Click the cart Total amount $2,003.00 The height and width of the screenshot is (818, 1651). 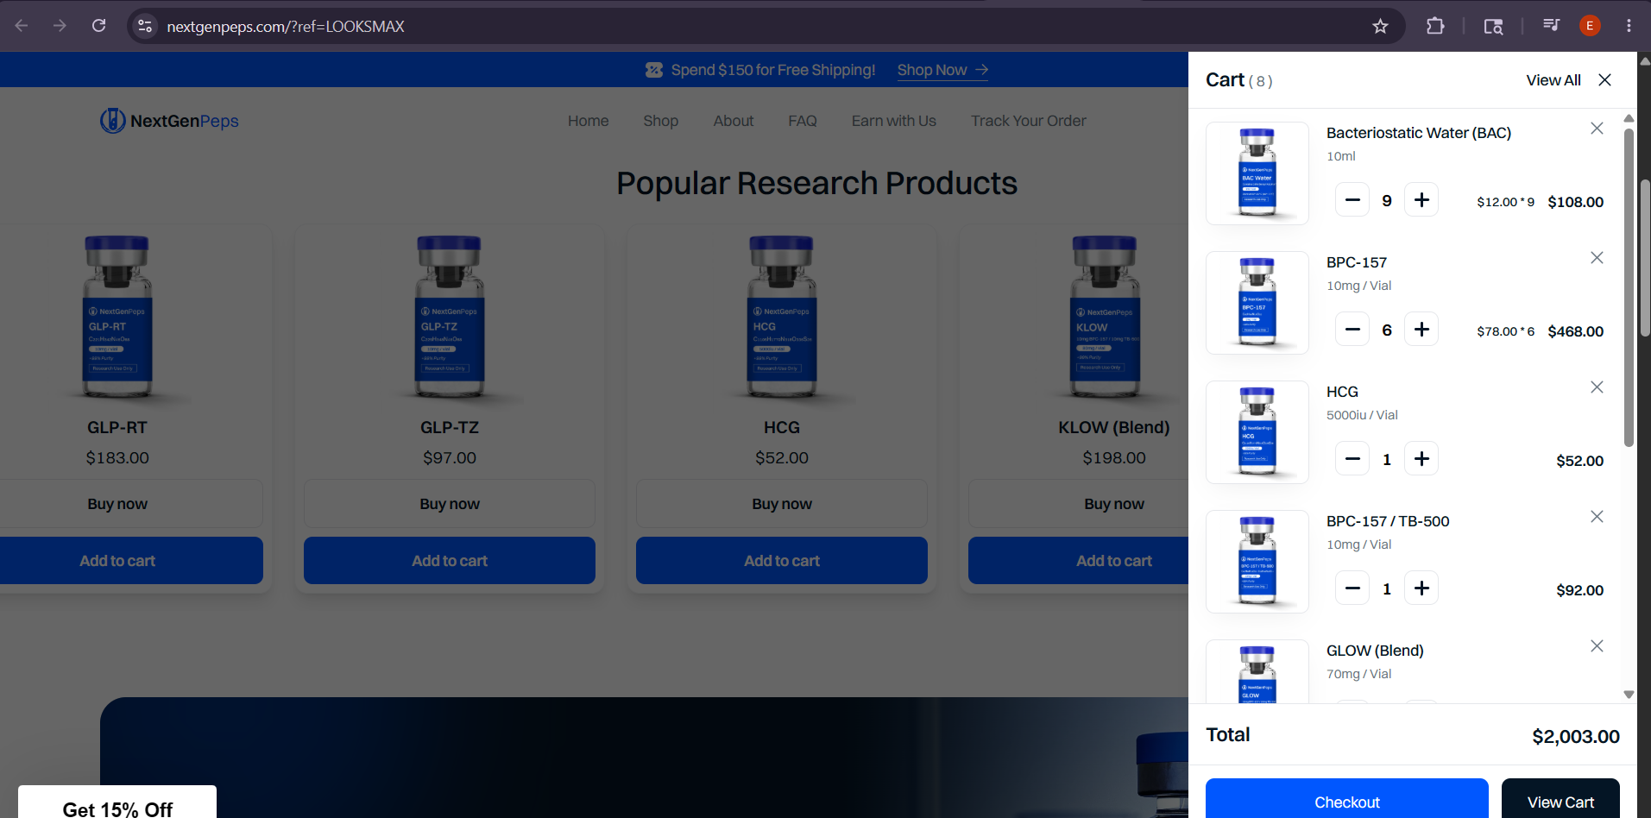click(x=1576, y=736)
